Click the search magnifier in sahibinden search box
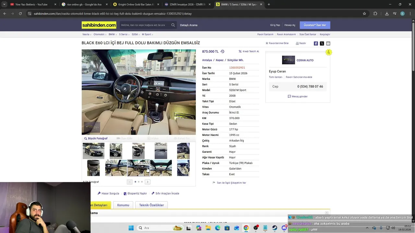Screen dimensions: 415x233 click(173, 25)
